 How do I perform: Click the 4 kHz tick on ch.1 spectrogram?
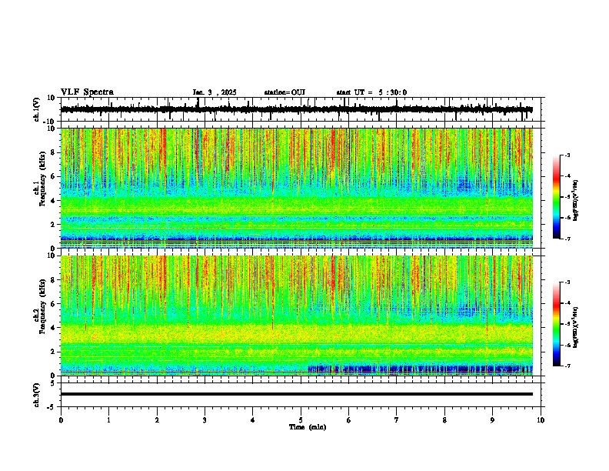coord(54,201)
